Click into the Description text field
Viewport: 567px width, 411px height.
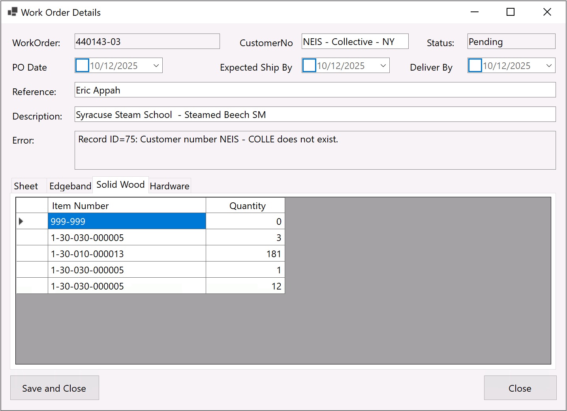pyautogui.click(x=315, y=115)
